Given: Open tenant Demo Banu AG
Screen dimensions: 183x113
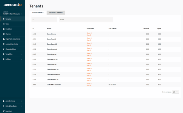Looking at the screenshot, I should pos(52,44).
